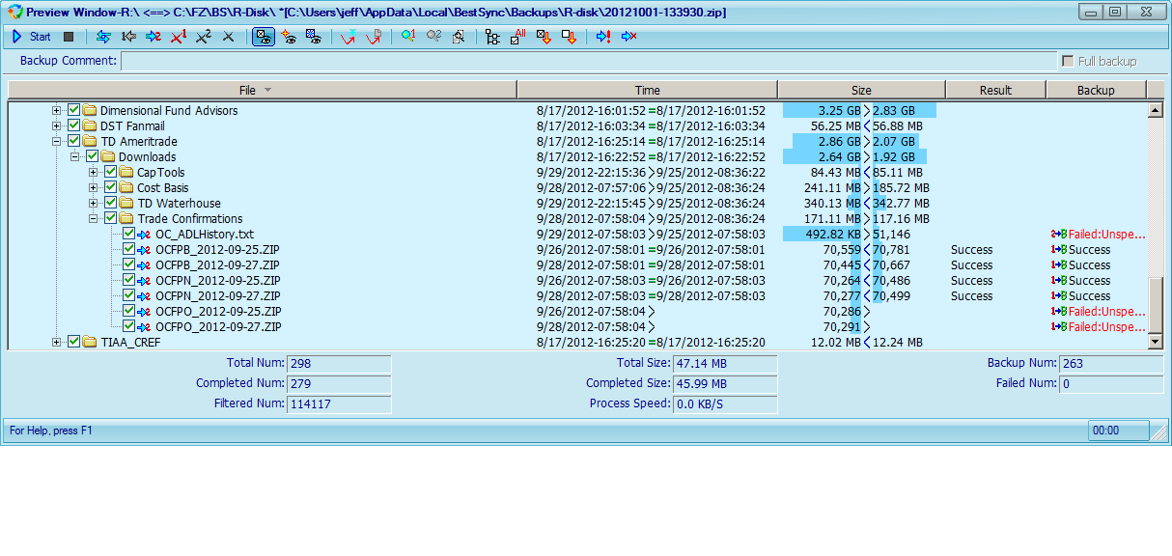Viewport: 1172px width, 556px height.
Task: Expand the TIAA_CREF tree node
Action: [x=57, y=343]
